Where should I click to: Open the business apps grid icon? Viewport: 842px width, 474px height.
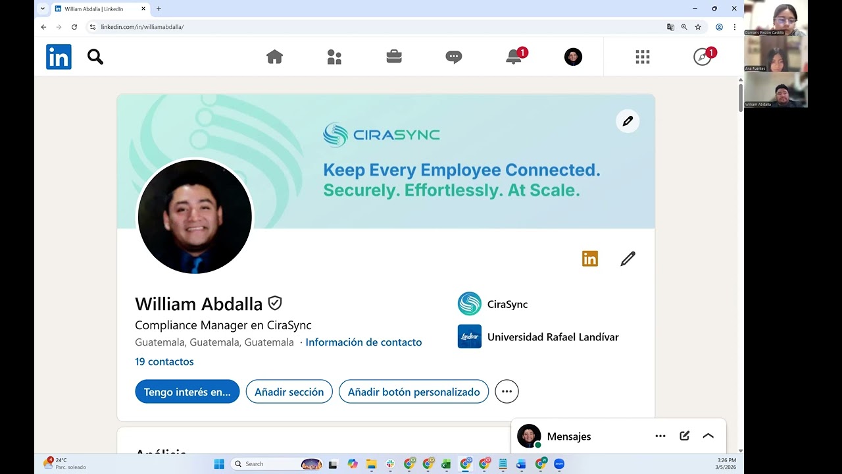pos(643,57)
